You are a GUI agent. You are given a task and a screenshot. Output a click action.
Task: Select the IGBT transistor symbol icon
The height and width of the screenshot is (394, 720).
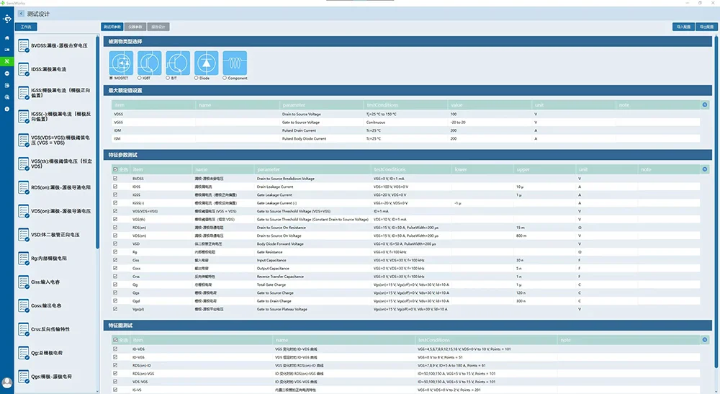click(149, 63)
